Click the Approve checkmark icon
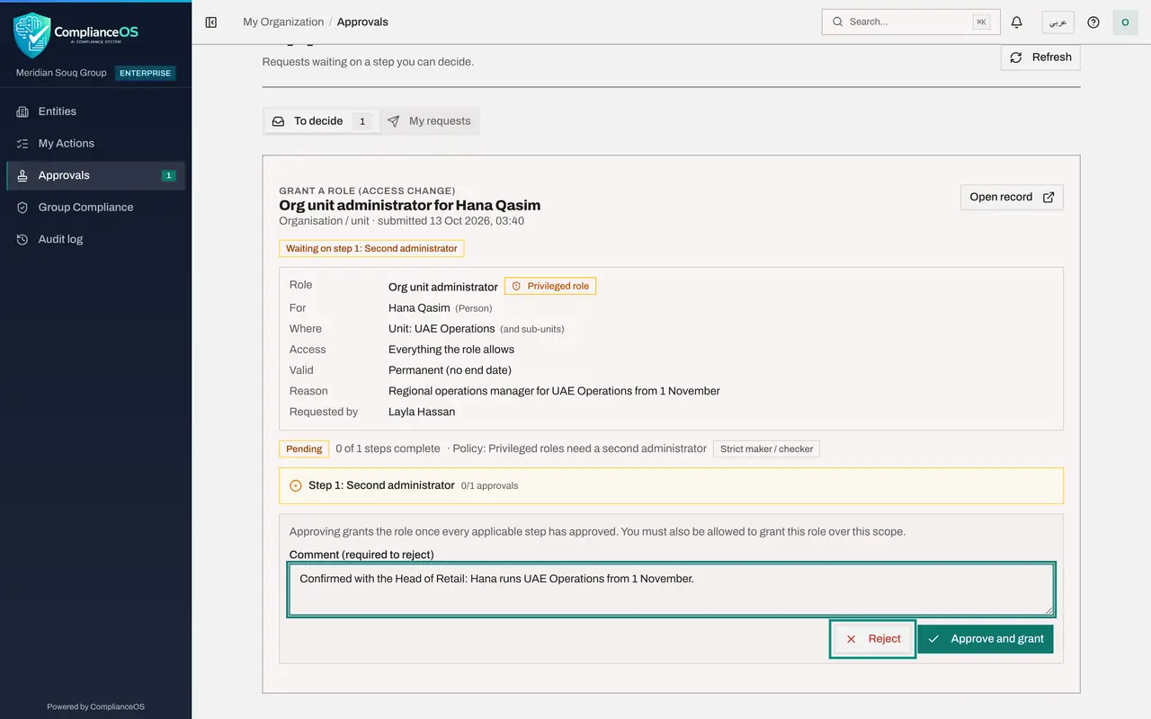 pyautogui.click(x=933, y=639)
